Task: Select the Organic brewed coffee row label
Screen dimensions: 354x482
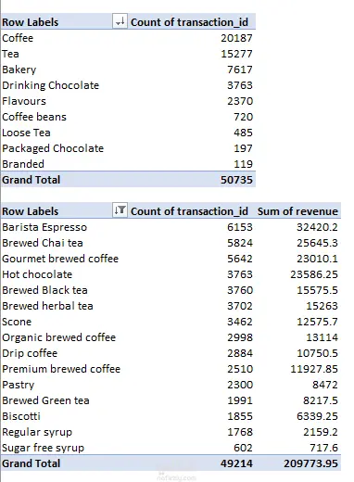Action: point(59,337)
